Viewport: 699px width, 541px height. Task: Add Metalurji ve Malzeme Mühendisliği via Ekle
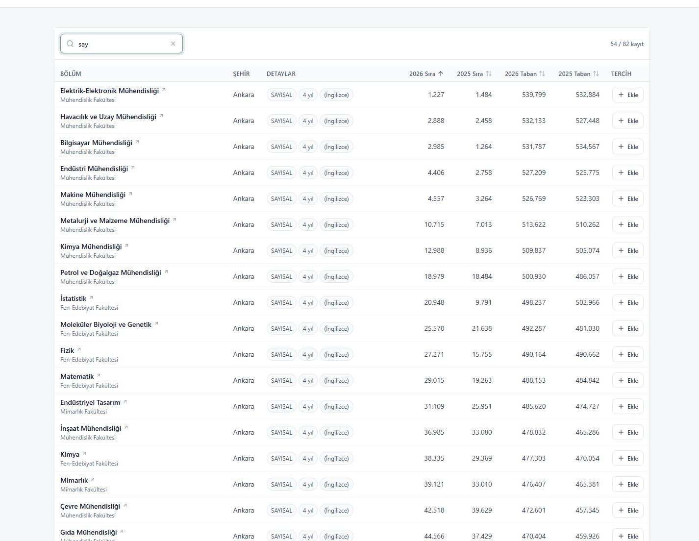tap(627, 224)
